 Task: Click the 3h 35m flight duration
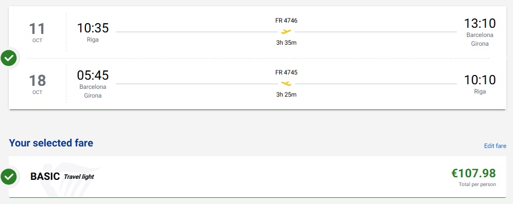(286, 43)
